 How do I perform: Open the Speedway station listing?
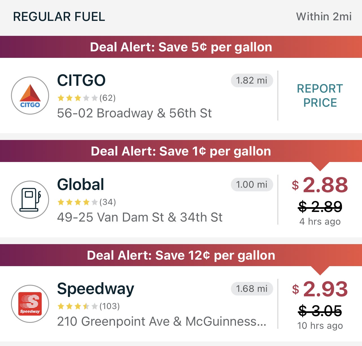pyautogui.click(x=96, y=288)
